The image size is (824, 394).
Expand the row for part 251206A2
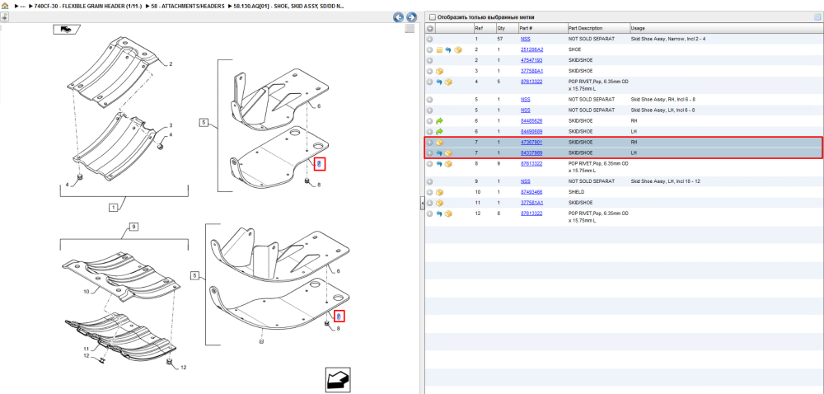tap(430, 50)
